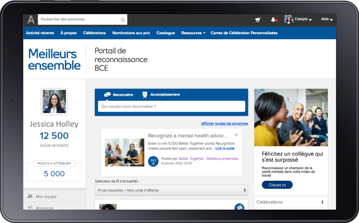Click Afficher toutes les annonces link
Viewport: 359px width, 223px height.
tap(225, 124)
